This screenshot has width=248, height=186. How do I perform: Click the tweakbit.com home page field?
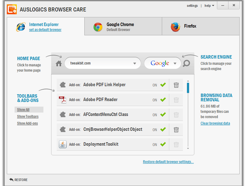click(x=103, y=63)
